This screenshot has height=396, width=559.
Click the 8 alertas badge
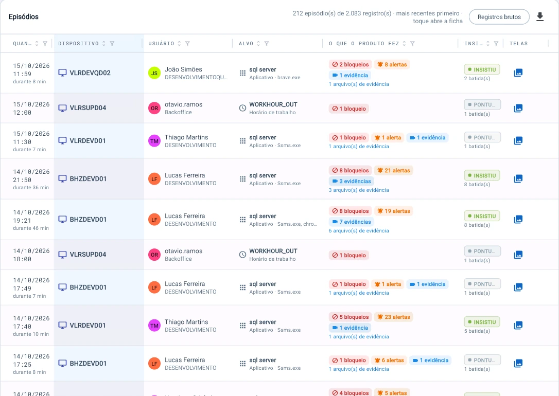coord(392,64)
